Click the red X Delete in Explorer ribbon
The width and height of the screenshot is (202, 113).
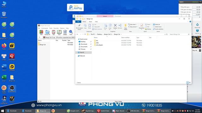(115, 26)
